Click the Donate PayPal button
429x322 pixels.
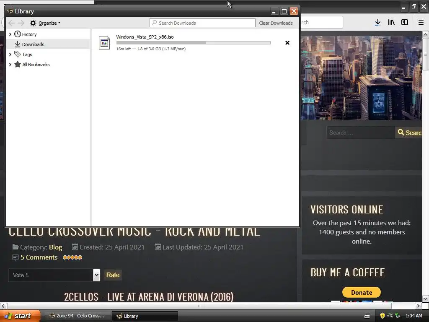(x=362, y=292)
